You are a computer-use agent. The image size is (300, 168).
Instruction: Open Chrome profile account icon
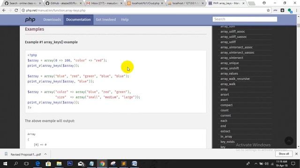(x=264, y=3)
